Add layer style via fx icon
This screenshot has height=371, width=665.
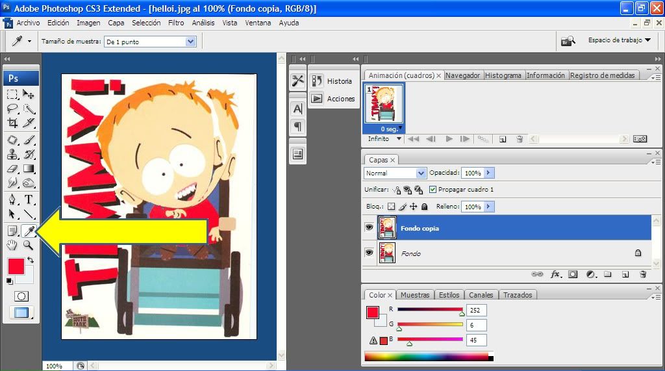coord(556,274)
